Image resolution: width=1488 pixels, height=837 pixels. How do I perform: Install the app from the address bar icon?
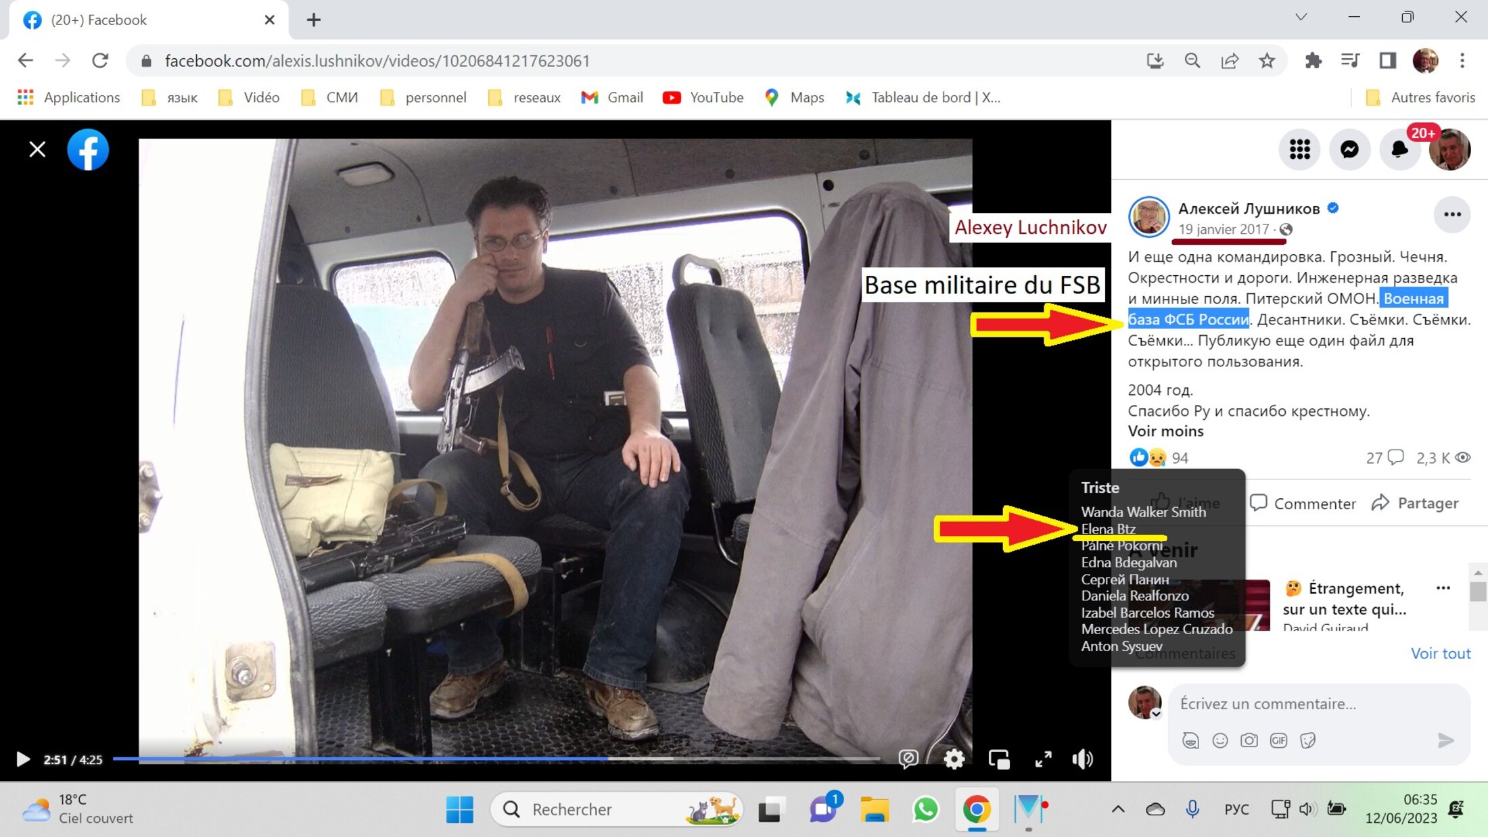coord(1155,61)
